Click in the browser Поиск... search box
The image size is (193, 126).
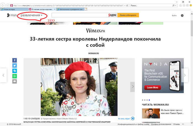[151, 6]
